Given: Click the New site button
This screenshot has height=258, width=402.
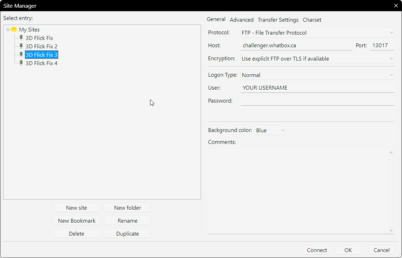Looking at the screenshot, I should 76,208.
